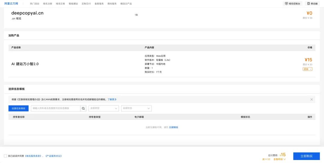Tick the agree to terms checkbox

click(x=5, y=156)
